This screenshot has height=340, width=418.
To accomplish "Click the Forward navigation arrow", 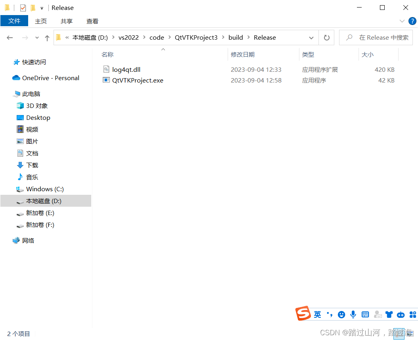I will click(x=25, y=38).
